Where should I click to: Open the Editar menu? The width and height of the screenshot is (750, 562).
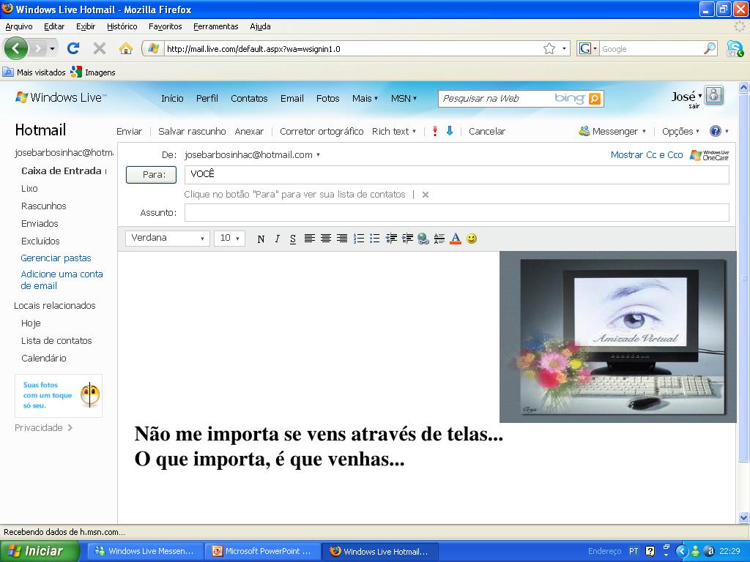tap(54, 26)
